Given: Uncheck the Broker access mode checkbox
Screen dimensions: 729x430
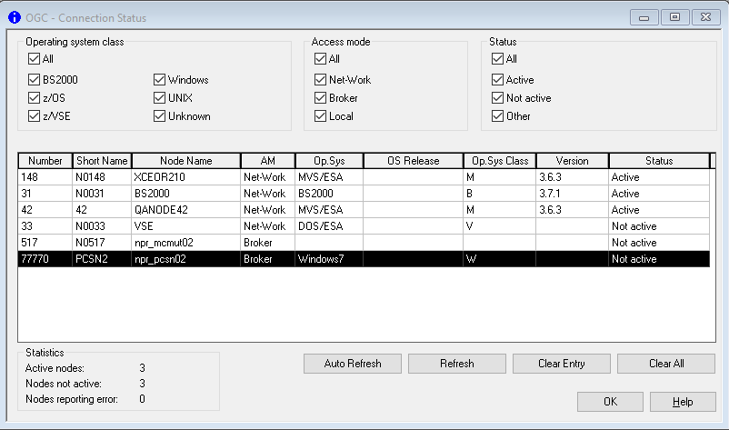Looking at the screenshot, I should 321,98.
